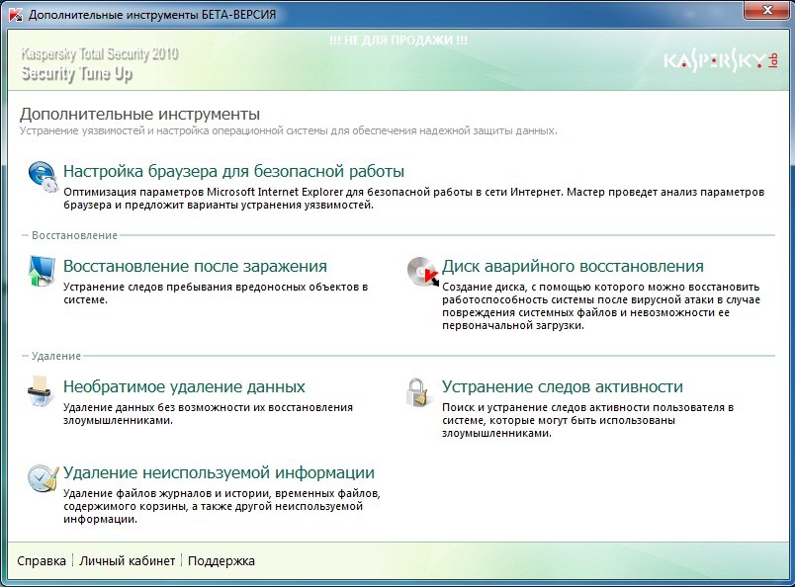Open Диск аварийного восстановления
The height and width of the screenshot is (587, 795).
coord(573,266)
